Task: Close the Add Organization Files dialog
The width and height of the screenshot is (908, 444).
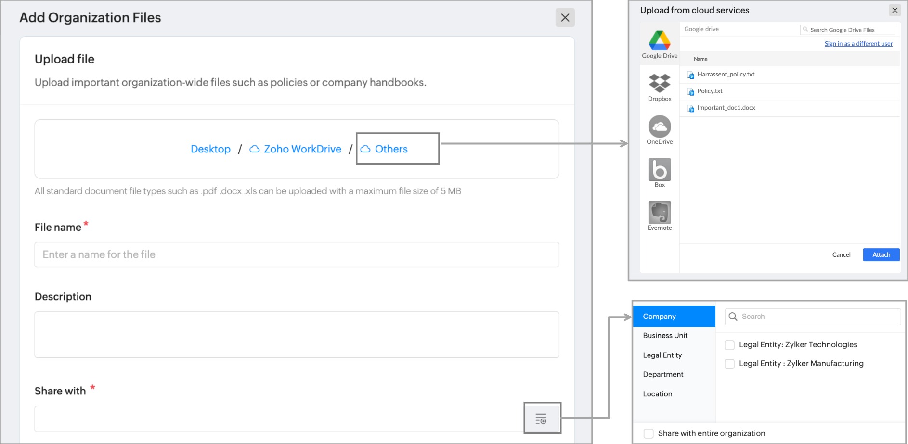Action: (x=565, y=18)
